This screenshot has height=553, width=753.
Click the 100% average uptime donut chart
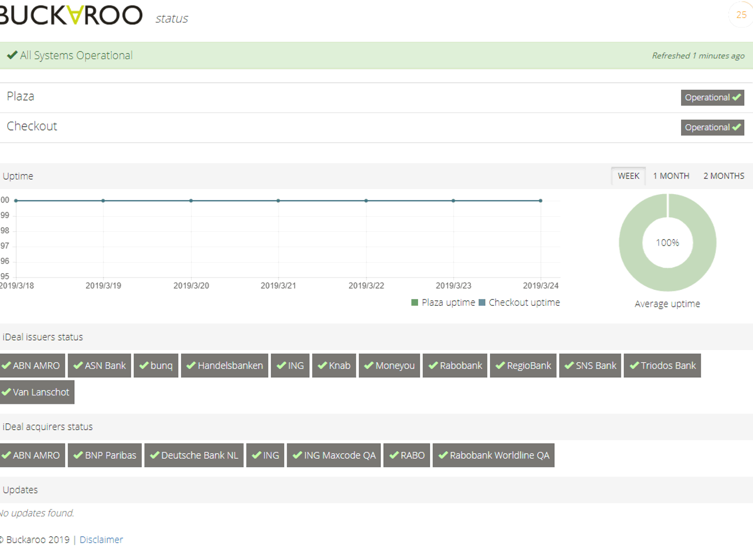[x=667, y=242]
